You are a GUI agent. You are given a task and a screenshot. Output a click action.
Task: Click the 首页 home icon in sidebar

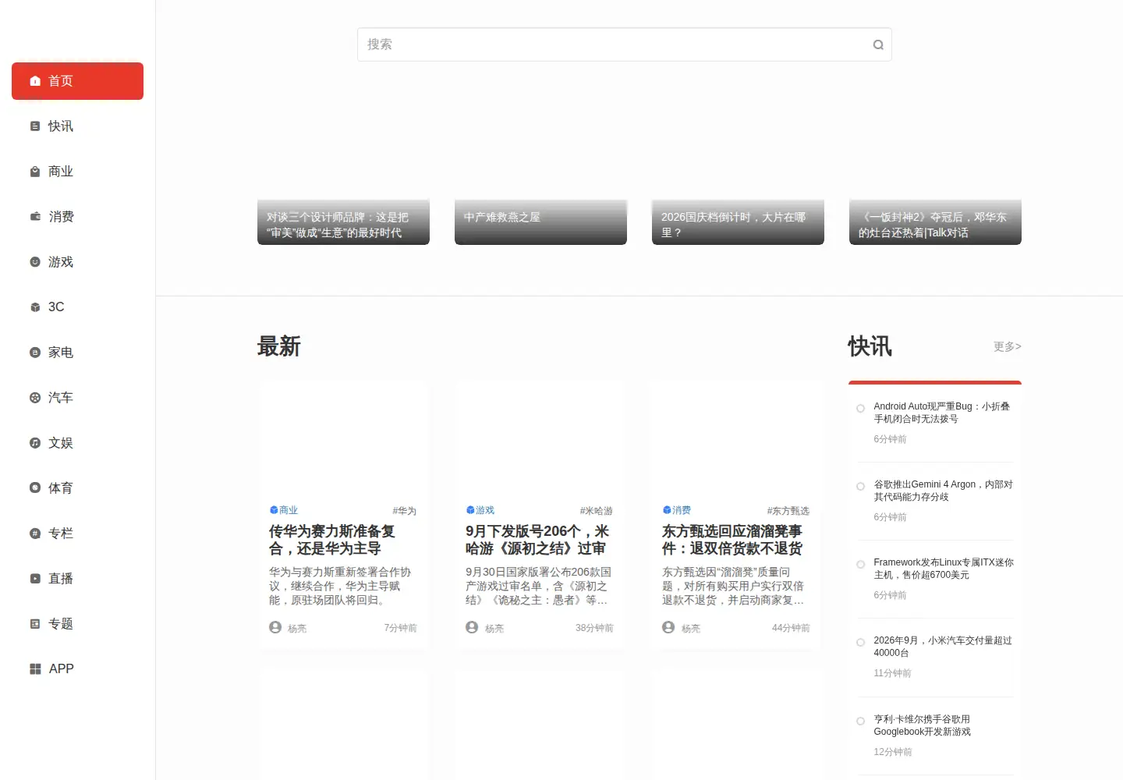click(35, 81)
